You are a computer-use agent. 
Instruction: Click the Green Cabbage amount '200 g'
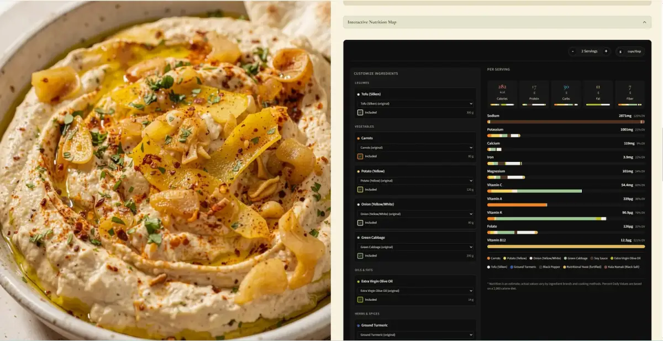click(x=470, y=256)
